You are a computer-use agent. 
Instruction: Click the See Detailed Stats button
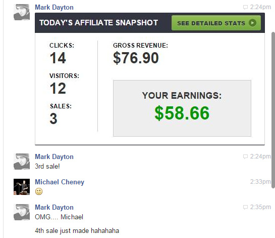tap(216, 23)
